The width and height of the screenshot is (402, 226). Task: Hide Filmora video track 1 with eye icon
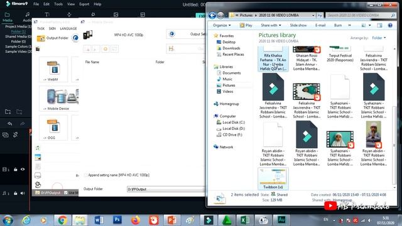(23, 169)
